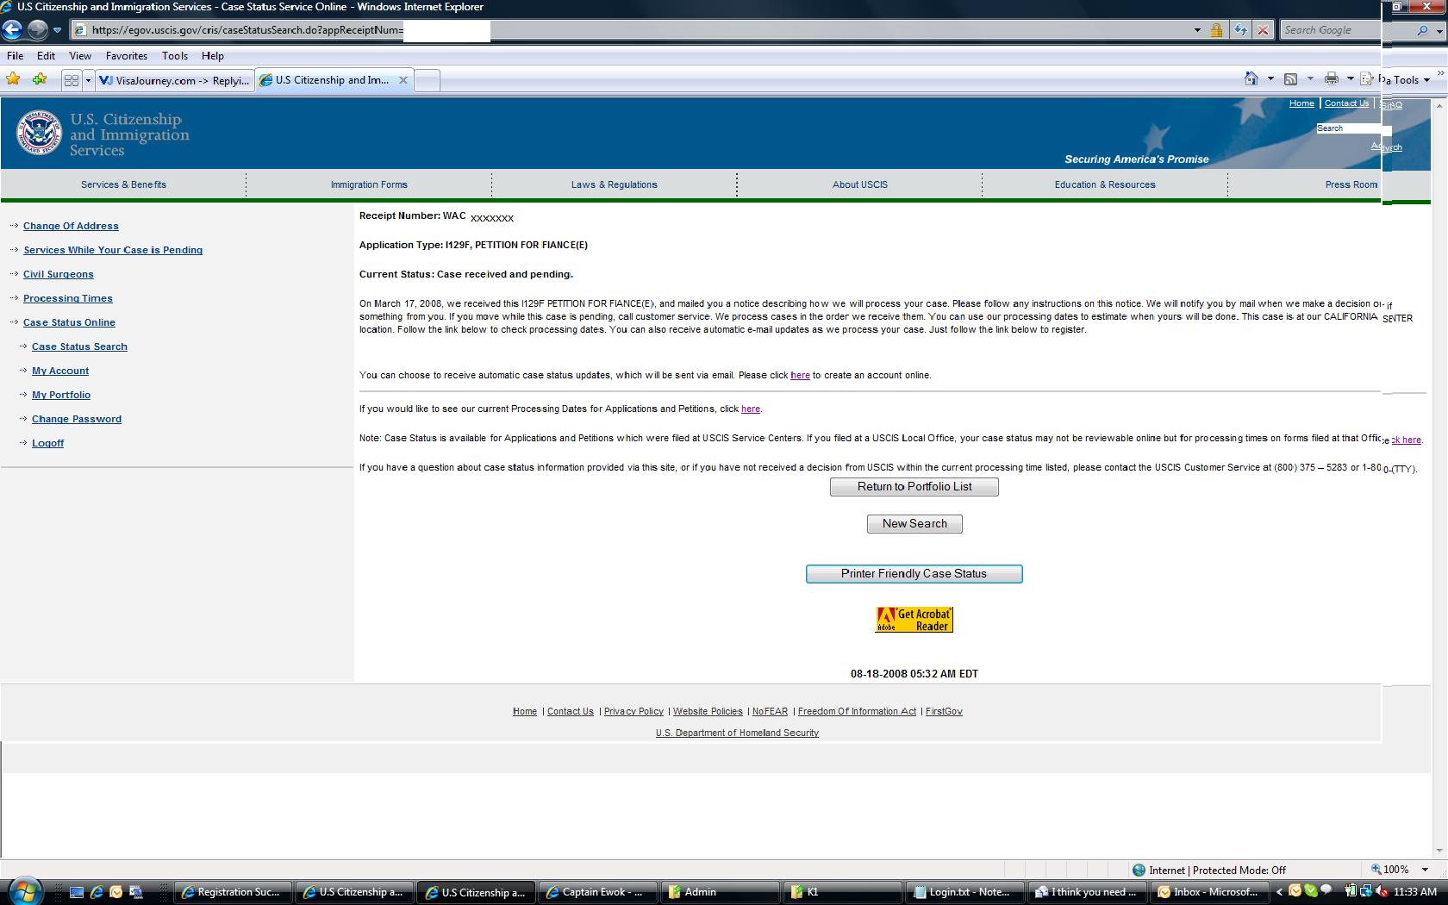Open Processing Times sidebar link
The height and width of the screenshot is (905, 1448).
point(68,298)
